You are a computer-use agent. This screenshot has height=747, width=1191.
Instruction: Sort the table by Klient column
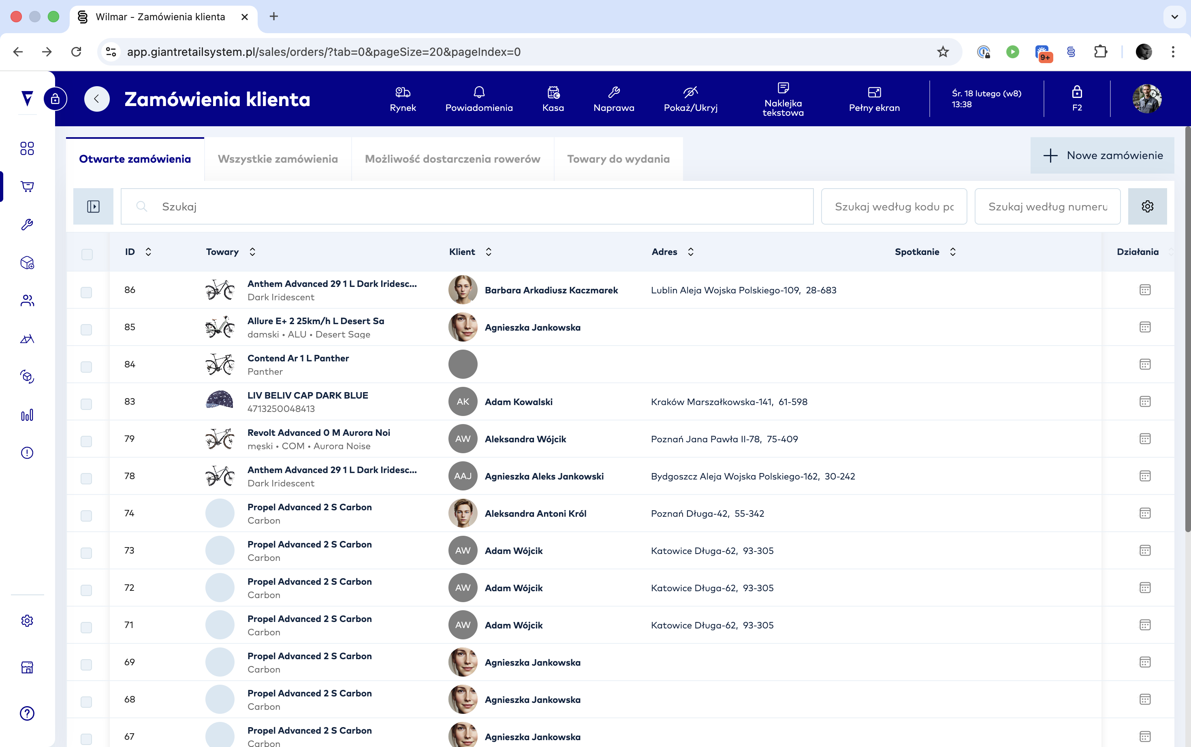488,252
